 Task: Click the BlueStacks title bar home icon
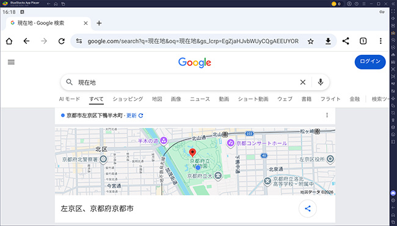pyautogui.click(x=56, y=4)
